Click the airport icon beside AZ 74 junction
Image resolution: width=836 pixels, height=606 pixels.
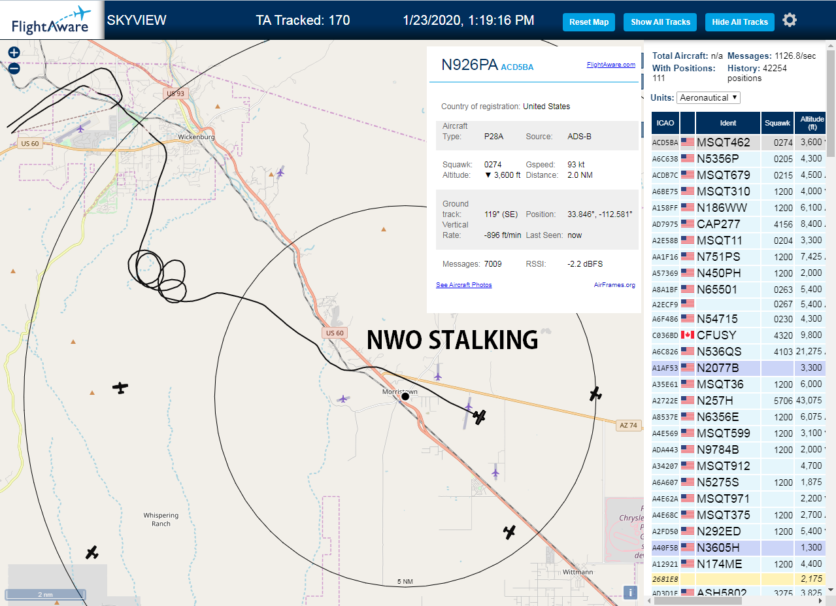click(437, 376)
